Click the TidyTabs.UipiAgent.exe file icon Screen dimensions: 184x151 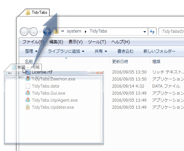point(28,100)
